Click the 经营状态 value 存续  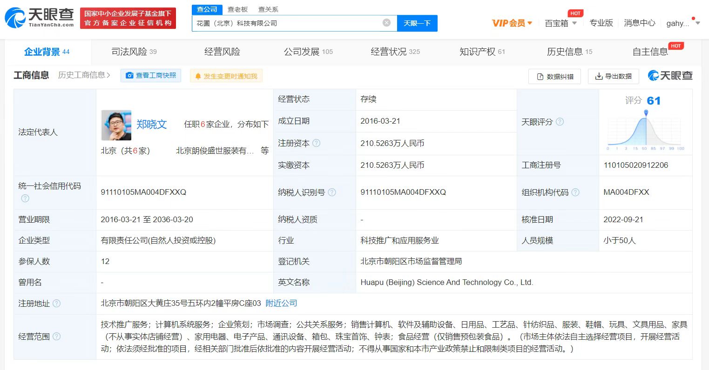368,99
